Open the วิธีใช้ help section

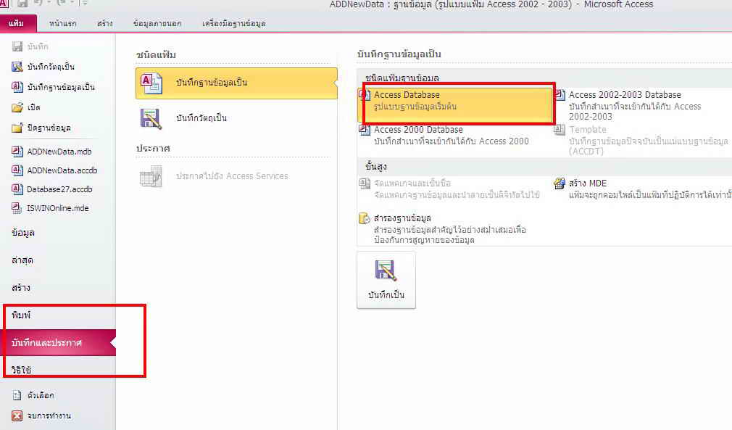pos(22,371)
